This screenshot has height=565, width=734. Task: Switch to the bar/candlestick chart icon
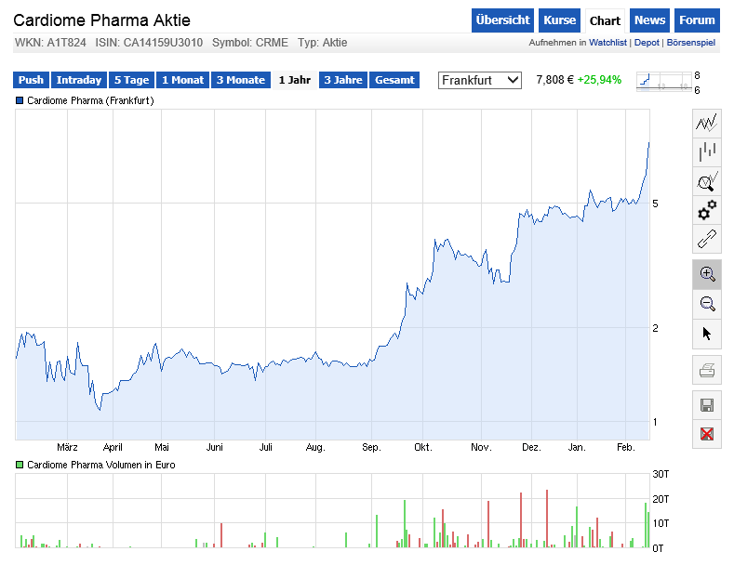[707, 151]
